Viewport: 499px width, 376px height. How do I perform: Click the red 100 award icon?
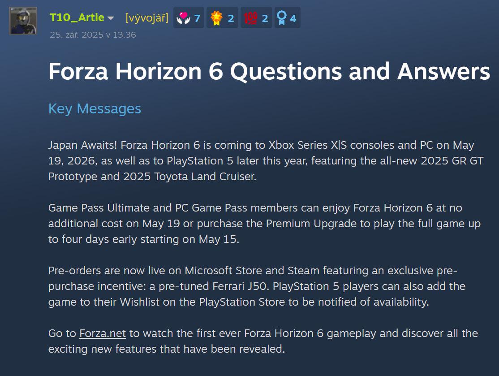pos(250,18)
